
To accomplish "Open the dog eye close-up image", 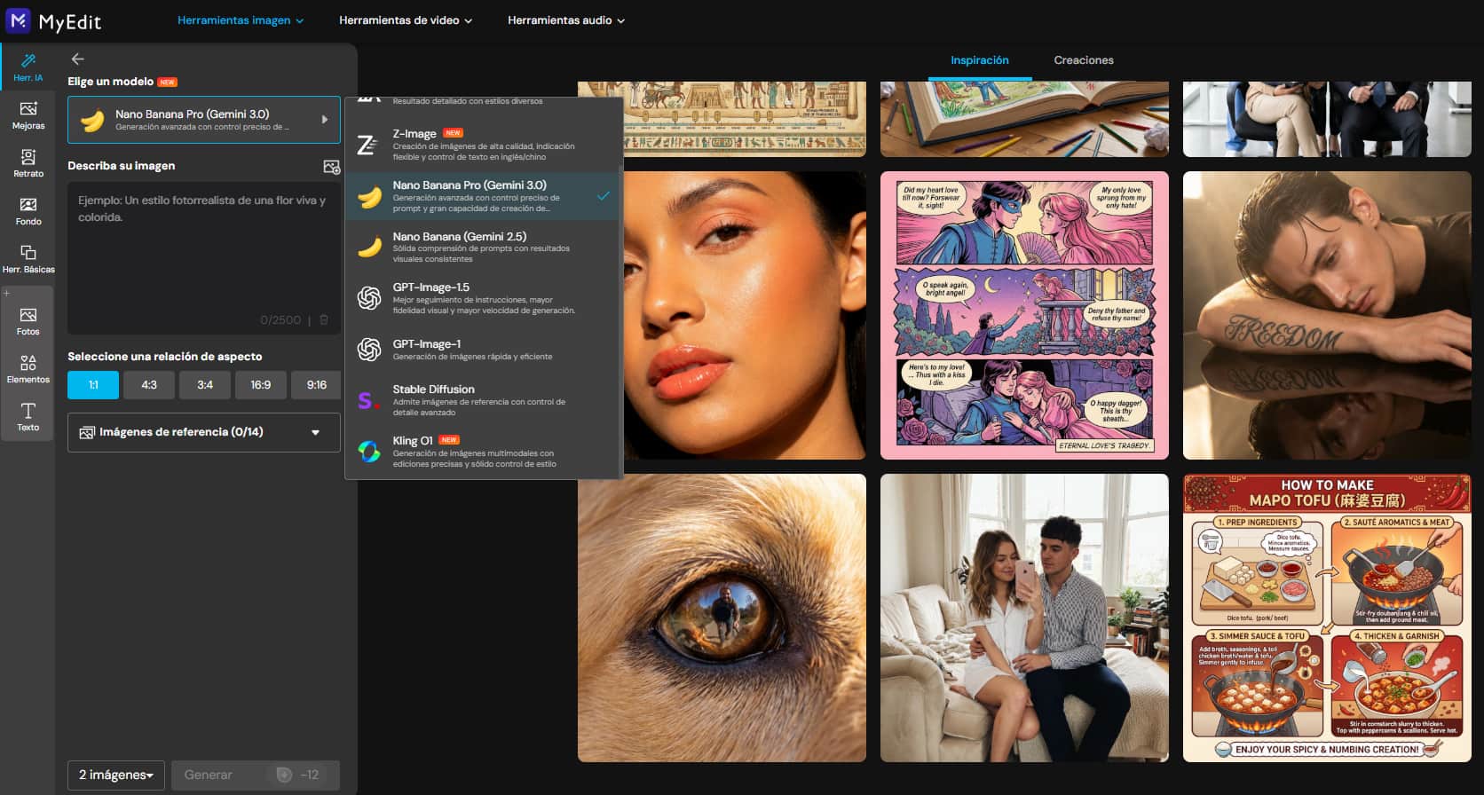I will tap(722, 618).
